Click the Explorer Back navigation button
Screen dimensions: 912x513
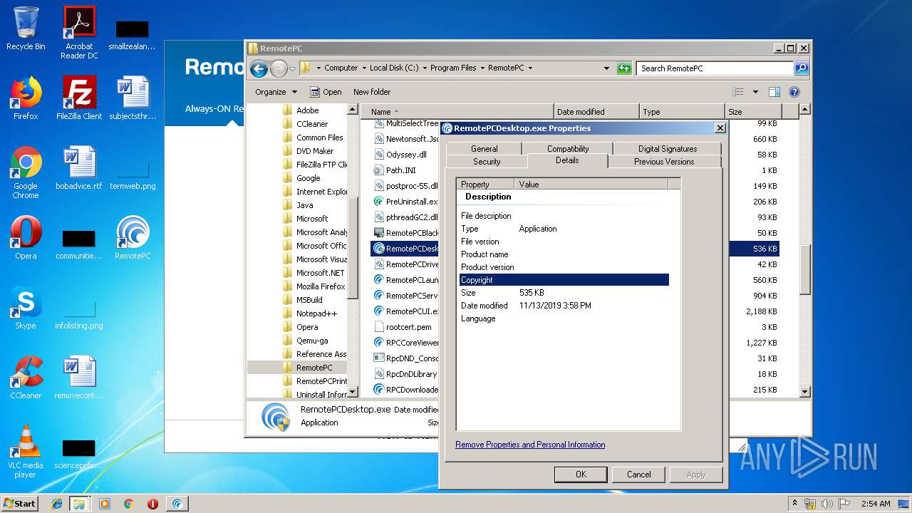[x=259, y=68]
